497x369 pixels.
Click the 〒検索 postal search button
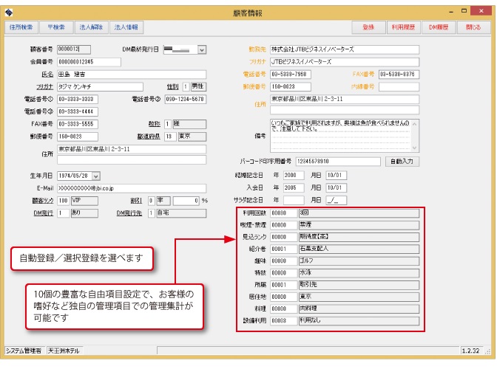point(56,27)
